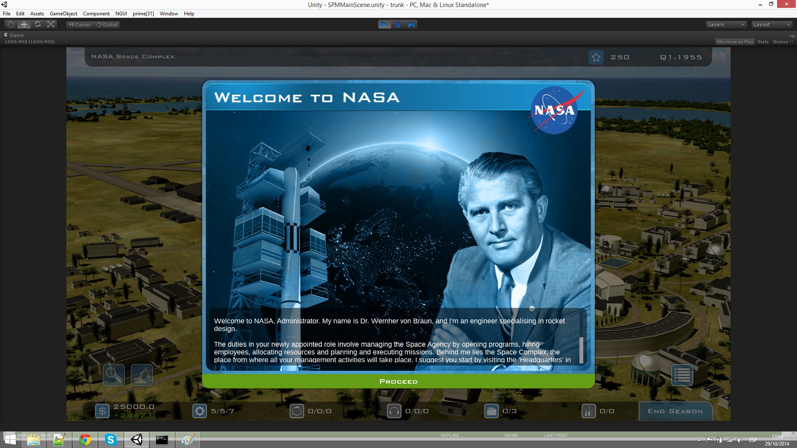
Task: Open Google Chrome from taskbar
Action: coord(85,440)
